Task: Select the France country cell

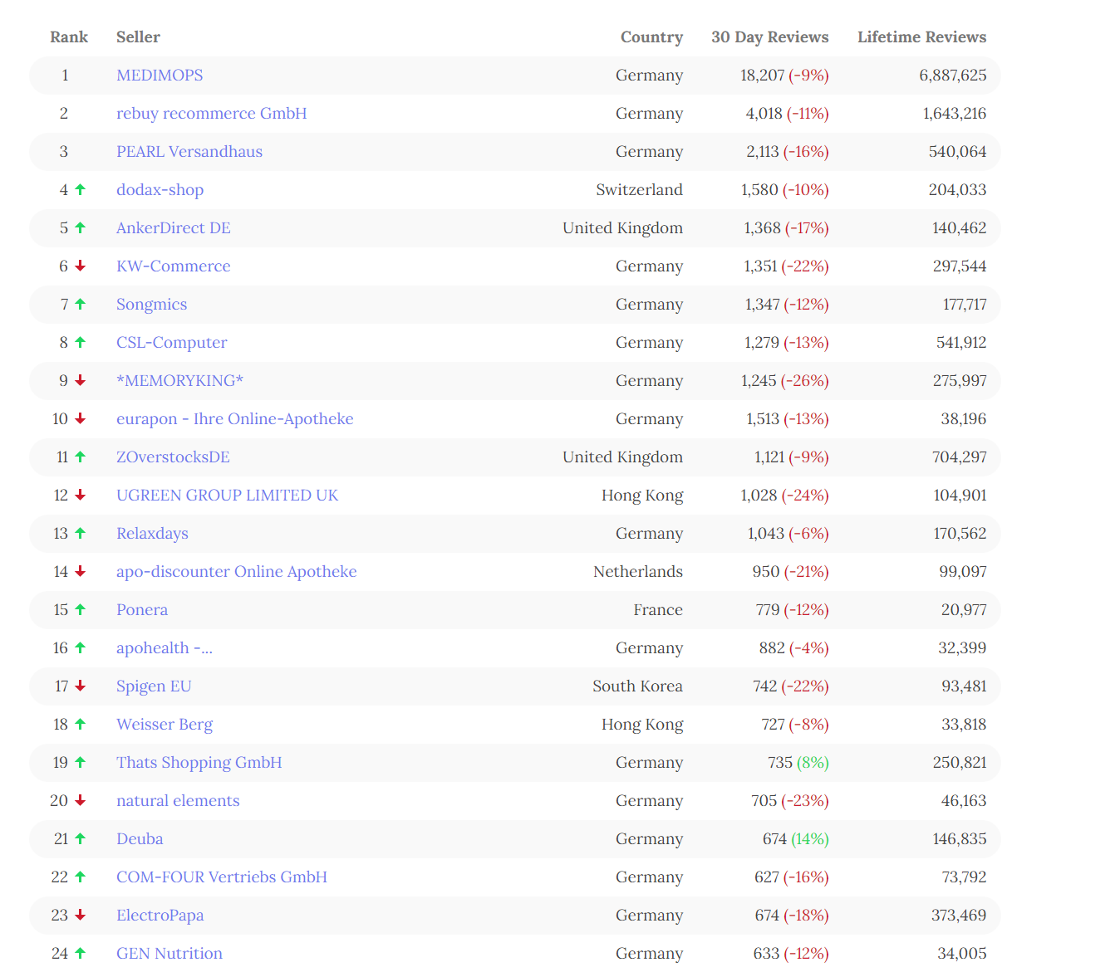Action: click(x=658, y=610)
